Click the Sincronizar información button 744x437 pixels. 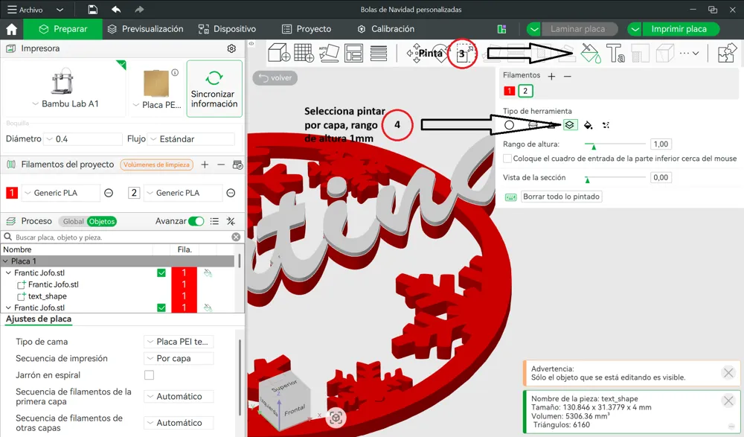coord(214,89)
